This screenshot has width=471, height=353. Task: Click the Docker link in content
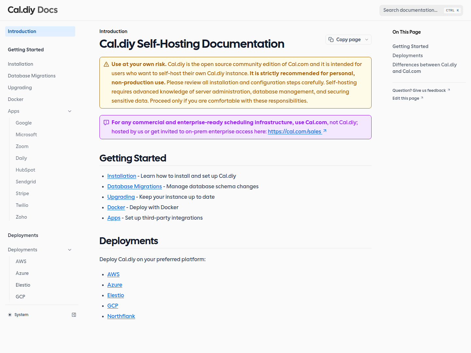(116, 207)
